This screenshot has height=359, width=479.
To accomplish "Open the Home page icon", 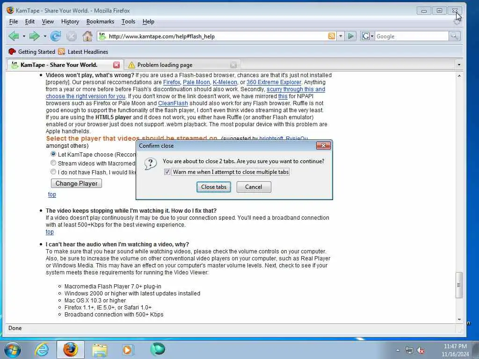I will coord(87,36).
